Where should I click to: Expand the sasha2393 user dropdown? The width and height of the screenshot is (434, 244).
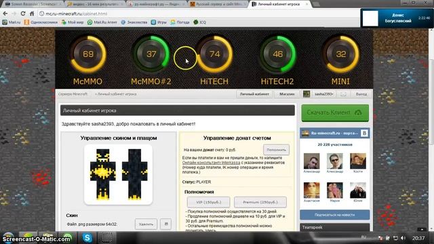point(323,94)
